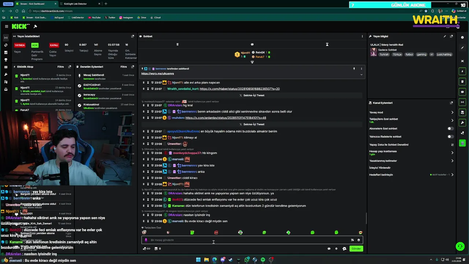The width and height of the screenshot is (469, 264).
Task: Open the emoji picker in message box
Action: (x=359, y=240)
